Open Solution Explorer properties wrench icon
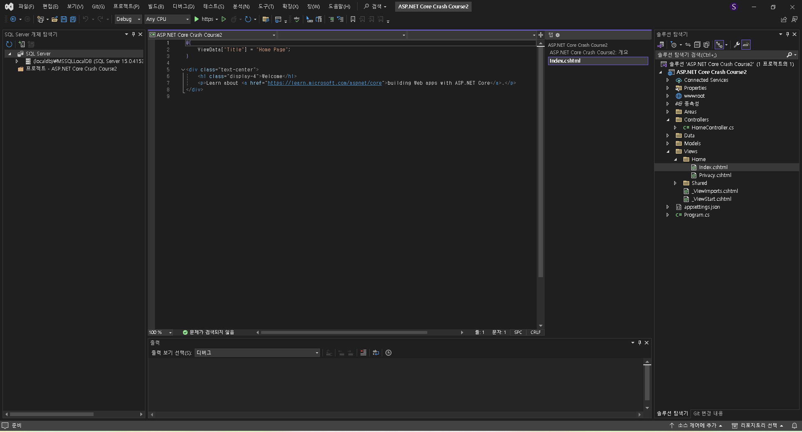 tap(737, 45)
